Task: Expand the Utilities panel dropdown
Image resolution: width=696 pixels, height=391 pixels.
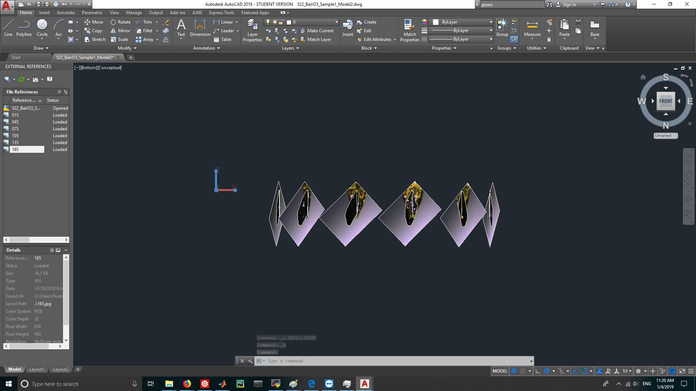Action: pyautogui.click(x=536, y=48)
